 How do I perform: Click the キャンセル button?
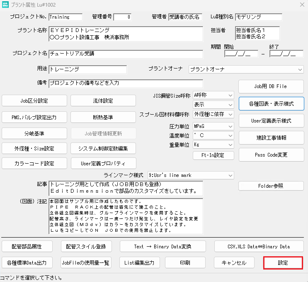[x=234, y=263]
